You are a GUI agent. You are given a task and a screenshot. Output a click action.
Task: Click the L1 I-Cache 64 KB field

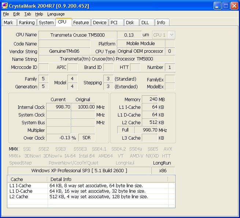point(150,107)
